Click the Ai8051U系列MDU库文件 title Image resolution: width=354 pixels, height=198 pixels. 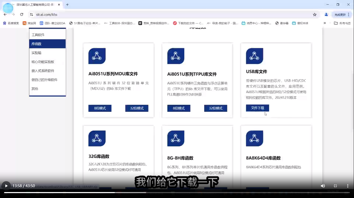click(x=113, y=74)
